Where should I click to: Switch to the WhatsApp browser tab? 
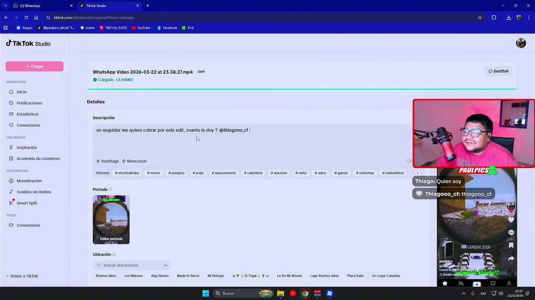(x=42, y=6)
